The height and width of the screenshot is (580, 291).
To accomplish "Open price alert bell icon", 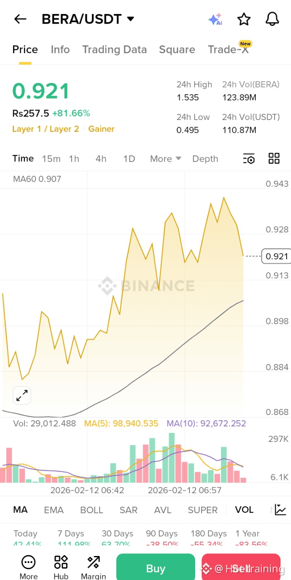I will pyautogui.click(x=272, y=19).
